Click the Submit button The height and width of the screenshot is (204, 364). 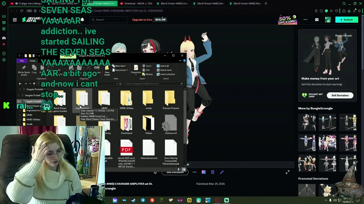coord(346,20)
